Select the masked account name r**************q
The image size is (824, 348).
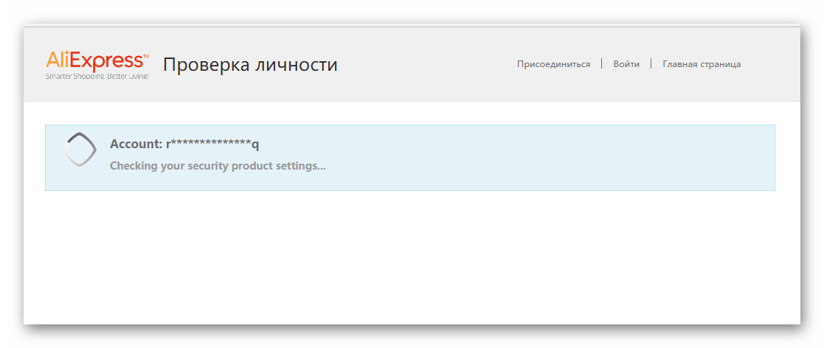[x=212, y=144]
